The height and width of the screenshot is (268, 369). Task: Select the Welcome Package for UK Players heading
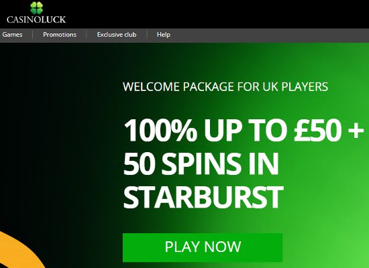(x=225, y=86)
